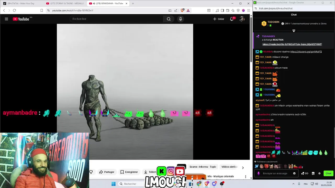The image size is (335, 188).
Task: Open the emoji picker in Kick chat
Action: coord(294,173)
